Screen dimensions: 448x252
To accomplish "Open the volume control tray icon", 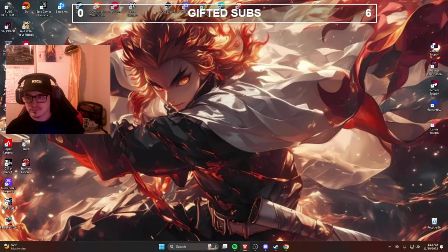I will [418, 247].
